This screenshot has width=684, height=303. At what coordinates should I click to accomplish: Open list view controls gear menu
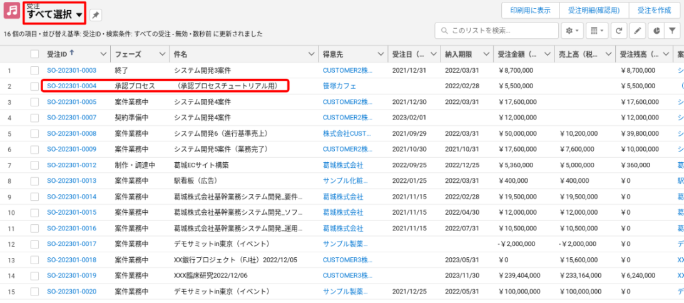[x=571, y=31]
